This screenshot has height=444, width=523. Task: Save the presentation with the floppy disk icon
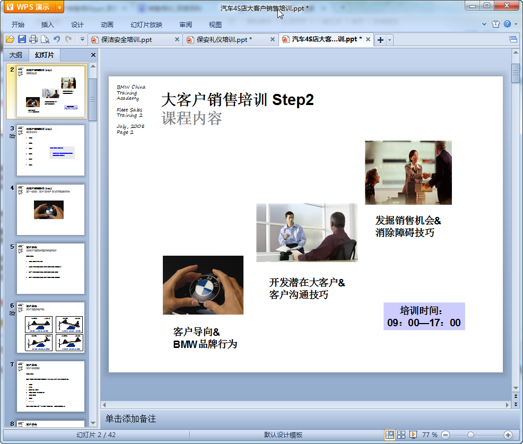(22, 39)
